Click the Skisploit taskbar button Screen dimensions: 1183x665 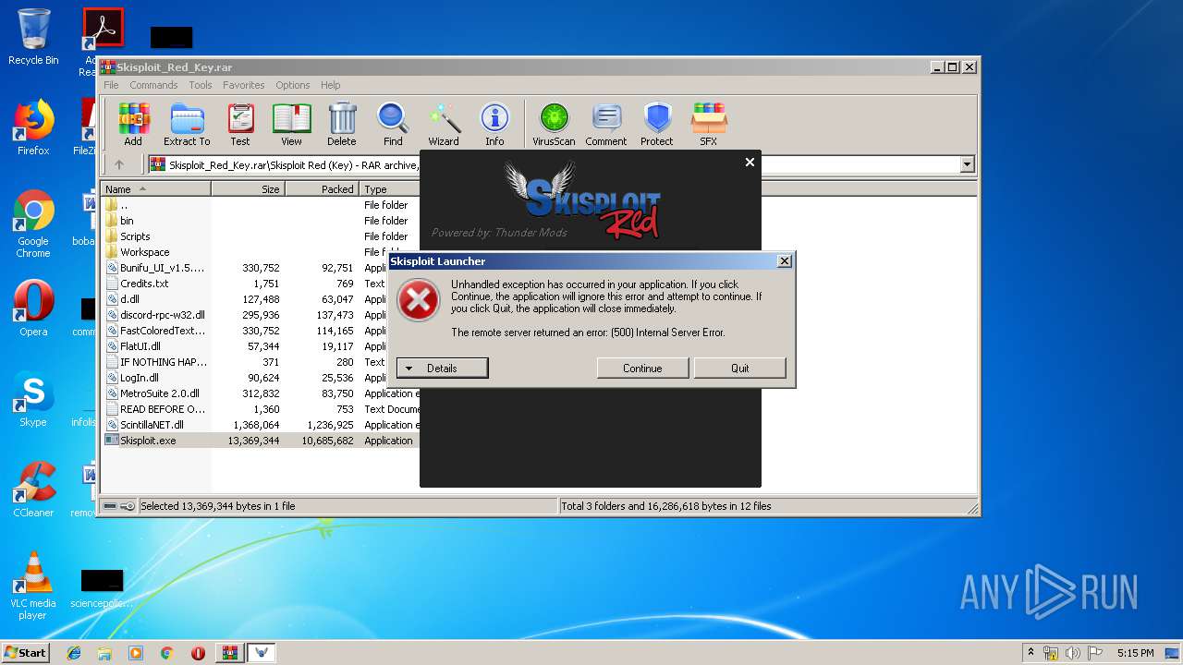point(262,653)
